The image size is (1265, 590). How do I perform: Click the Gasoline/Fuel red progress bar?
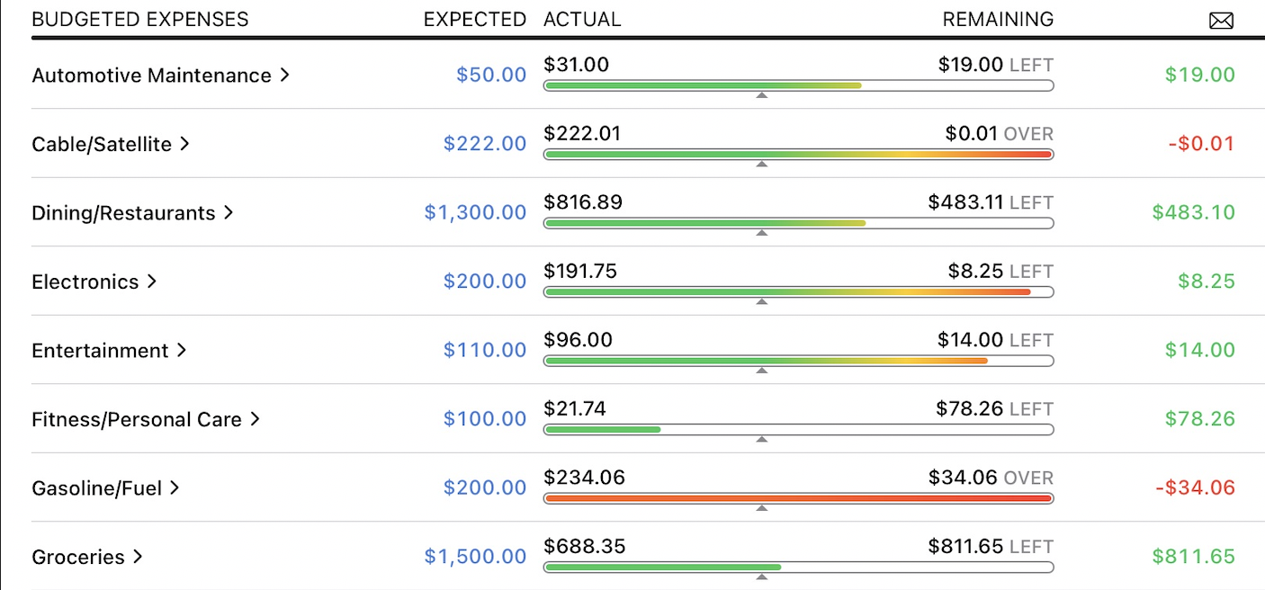798,498
